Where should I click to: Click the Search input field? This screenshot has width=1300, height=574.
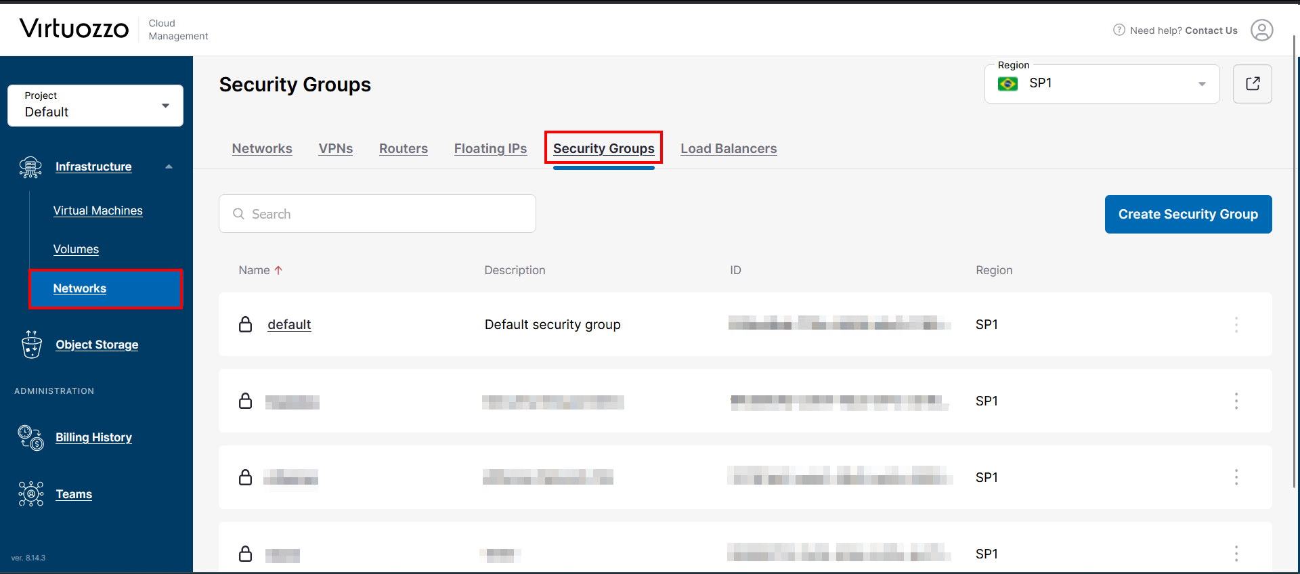(x=377, y=214)
